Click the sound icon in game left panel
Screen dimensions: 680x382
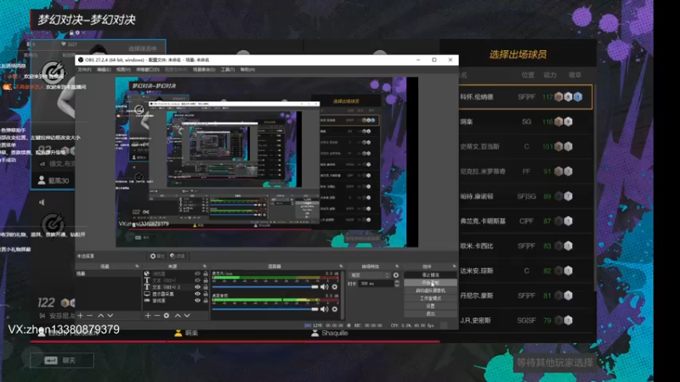[42, 202]
